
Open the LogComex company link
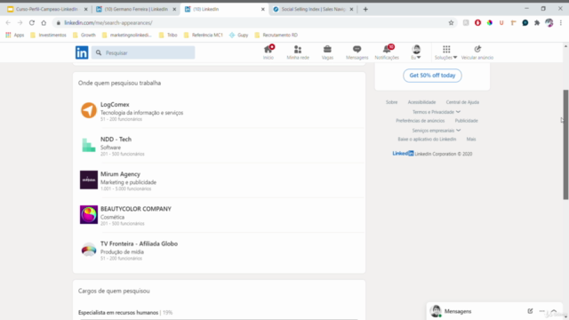pyautogui.click(x=115, y=105)
